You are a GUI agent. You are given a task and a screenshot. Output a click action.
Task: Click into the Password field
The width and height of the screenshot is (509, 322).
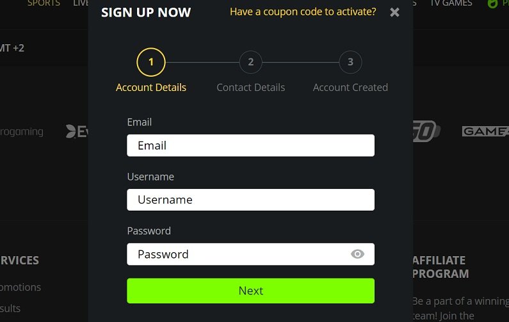click(x=250, y=254)
